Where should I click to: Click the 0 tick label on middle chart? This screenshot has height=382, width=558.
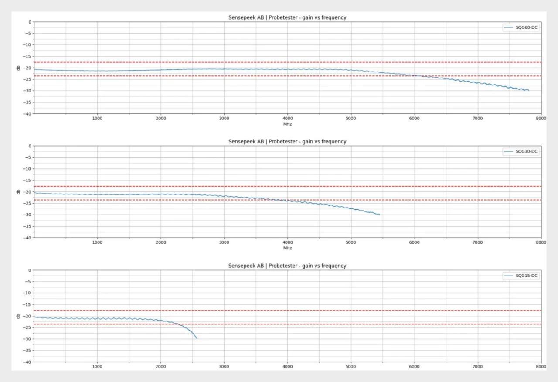click(30, 146)
